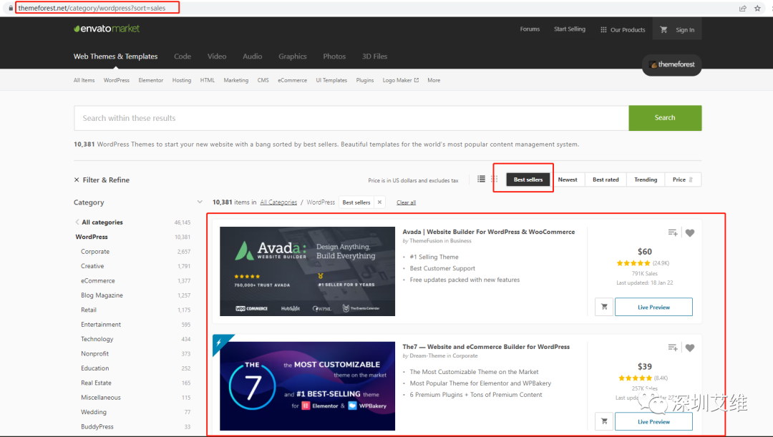Filter by Wedding category

[94, 412]
